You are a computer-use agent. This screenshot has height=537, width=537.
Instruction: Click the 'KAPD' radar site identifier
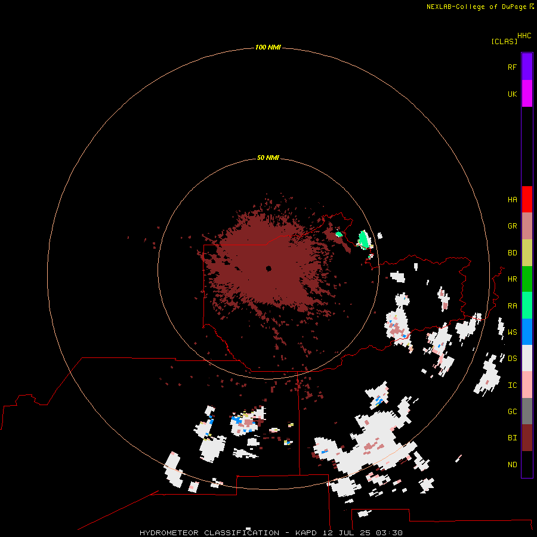coord(306,533)
